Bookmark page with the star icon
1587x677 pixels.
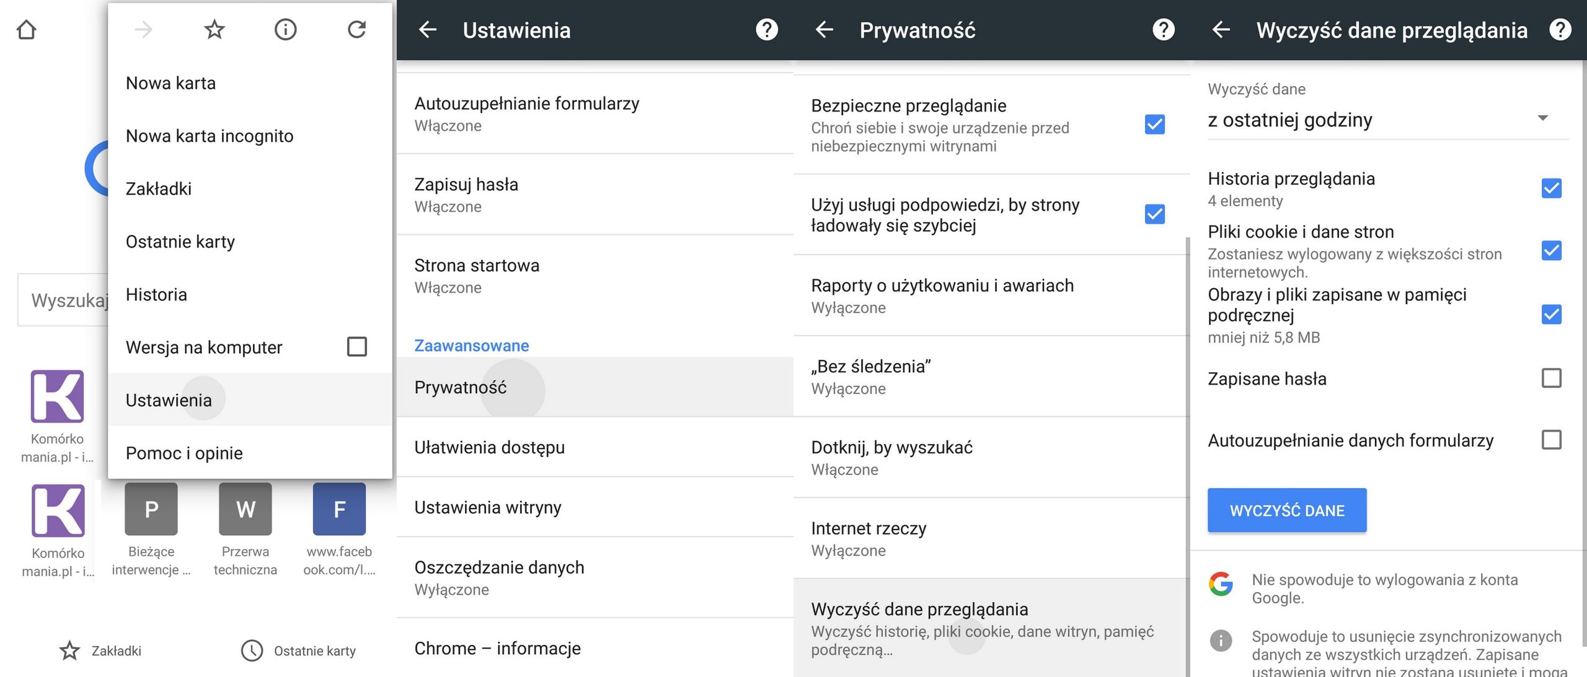[214, 30]
